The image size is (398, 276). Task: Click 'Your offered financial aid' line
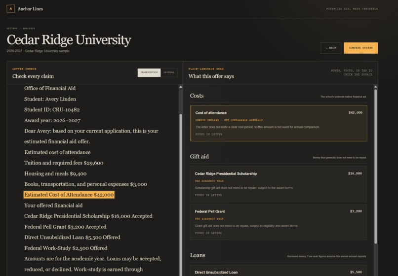coord(53,206)
